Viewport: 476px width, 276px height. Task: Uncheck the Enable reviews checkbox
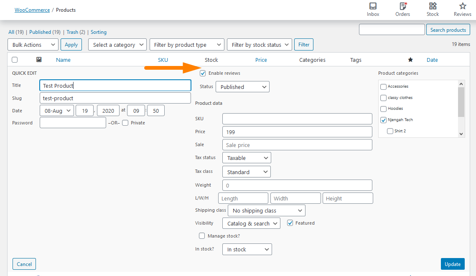pos(203,73)
